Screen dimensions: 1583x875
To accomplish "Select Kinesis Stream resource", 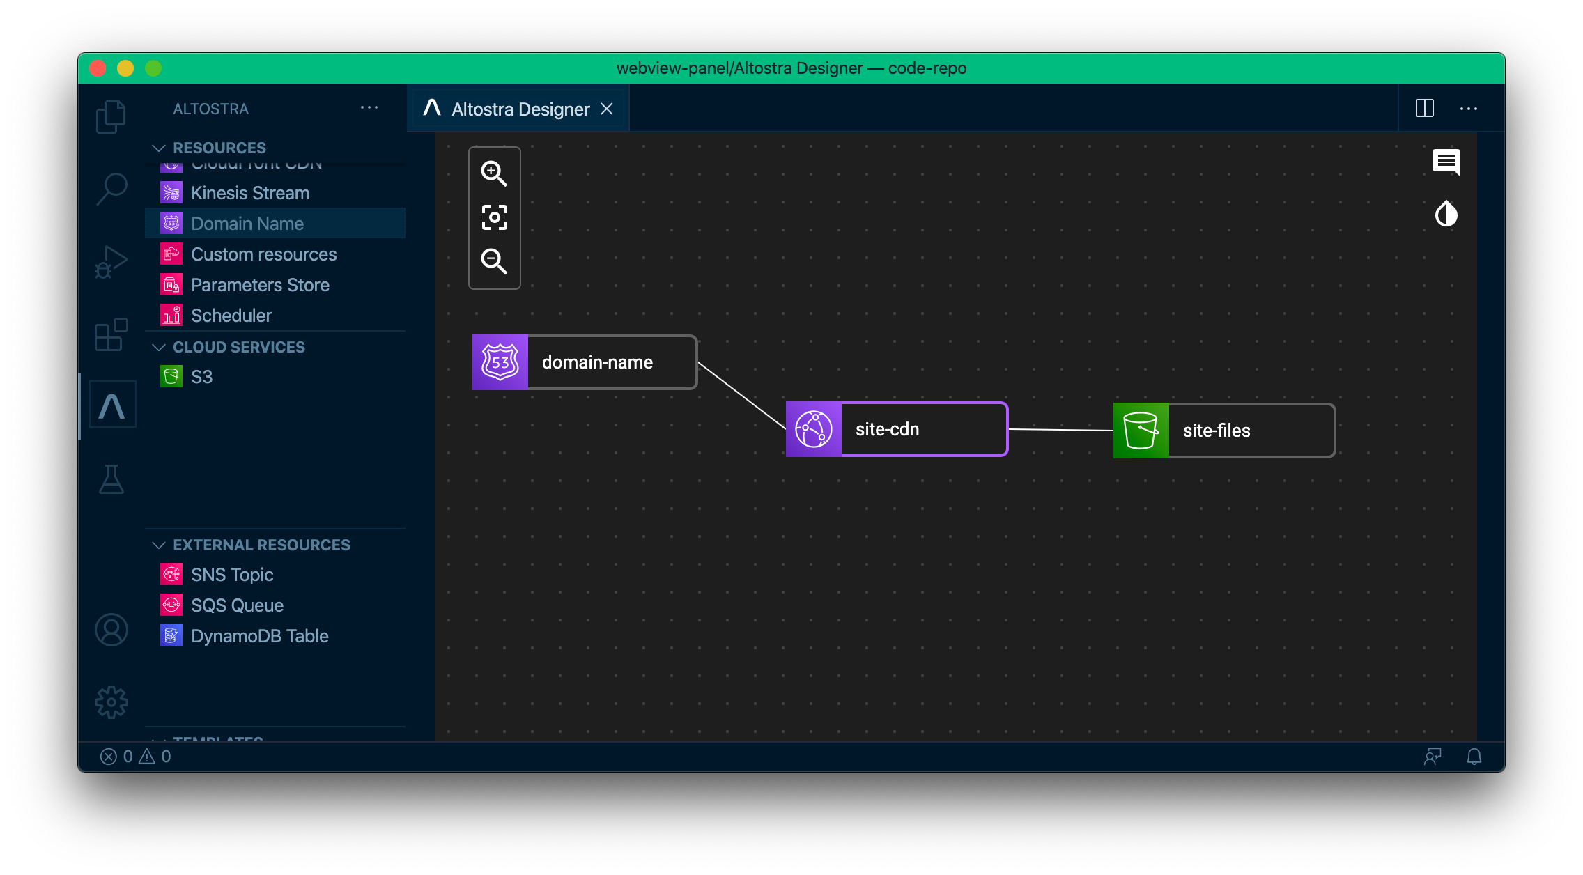I will (275, 193).
